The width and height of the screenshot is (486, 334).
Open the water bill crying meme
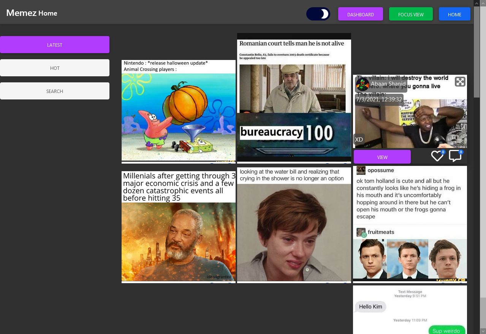point(294,225)
